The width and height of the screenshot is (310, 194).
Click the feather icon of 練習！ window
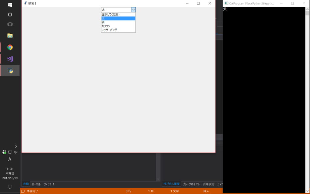tap(25, 3)
